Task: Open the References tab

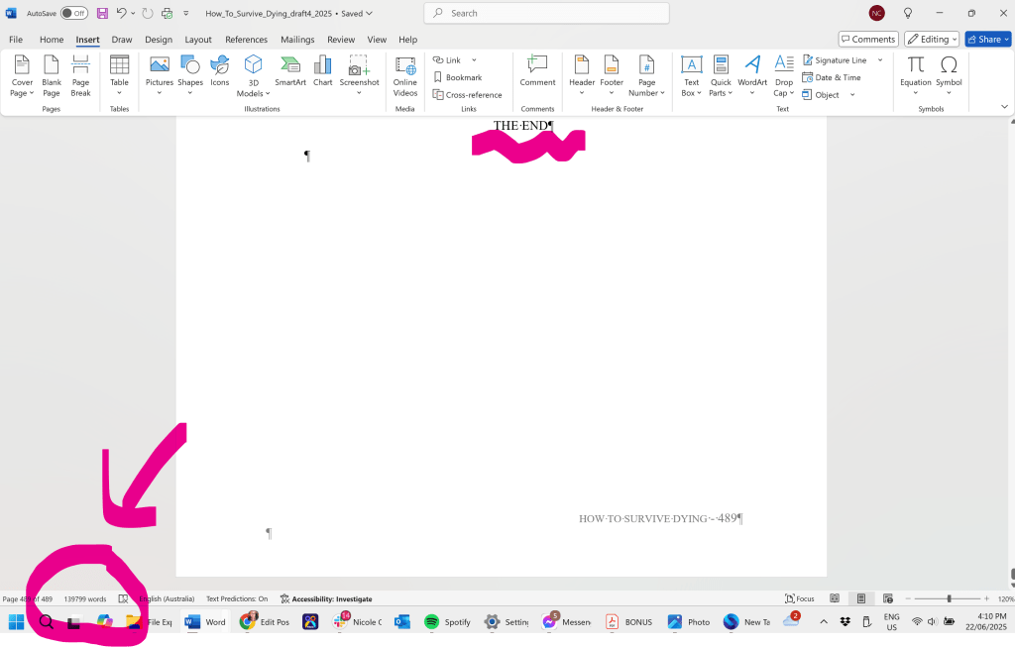Action: (246, 40)
